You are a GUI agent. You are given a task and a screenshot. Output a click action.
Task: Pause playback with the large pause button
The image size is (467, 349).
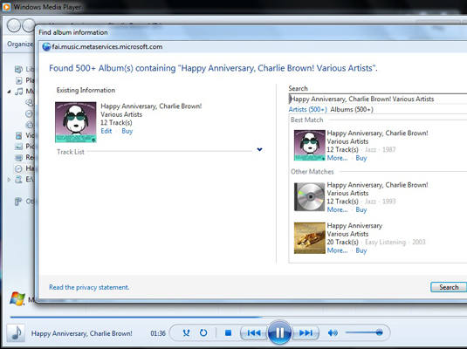pyautogui.click(x=279, y=332)
